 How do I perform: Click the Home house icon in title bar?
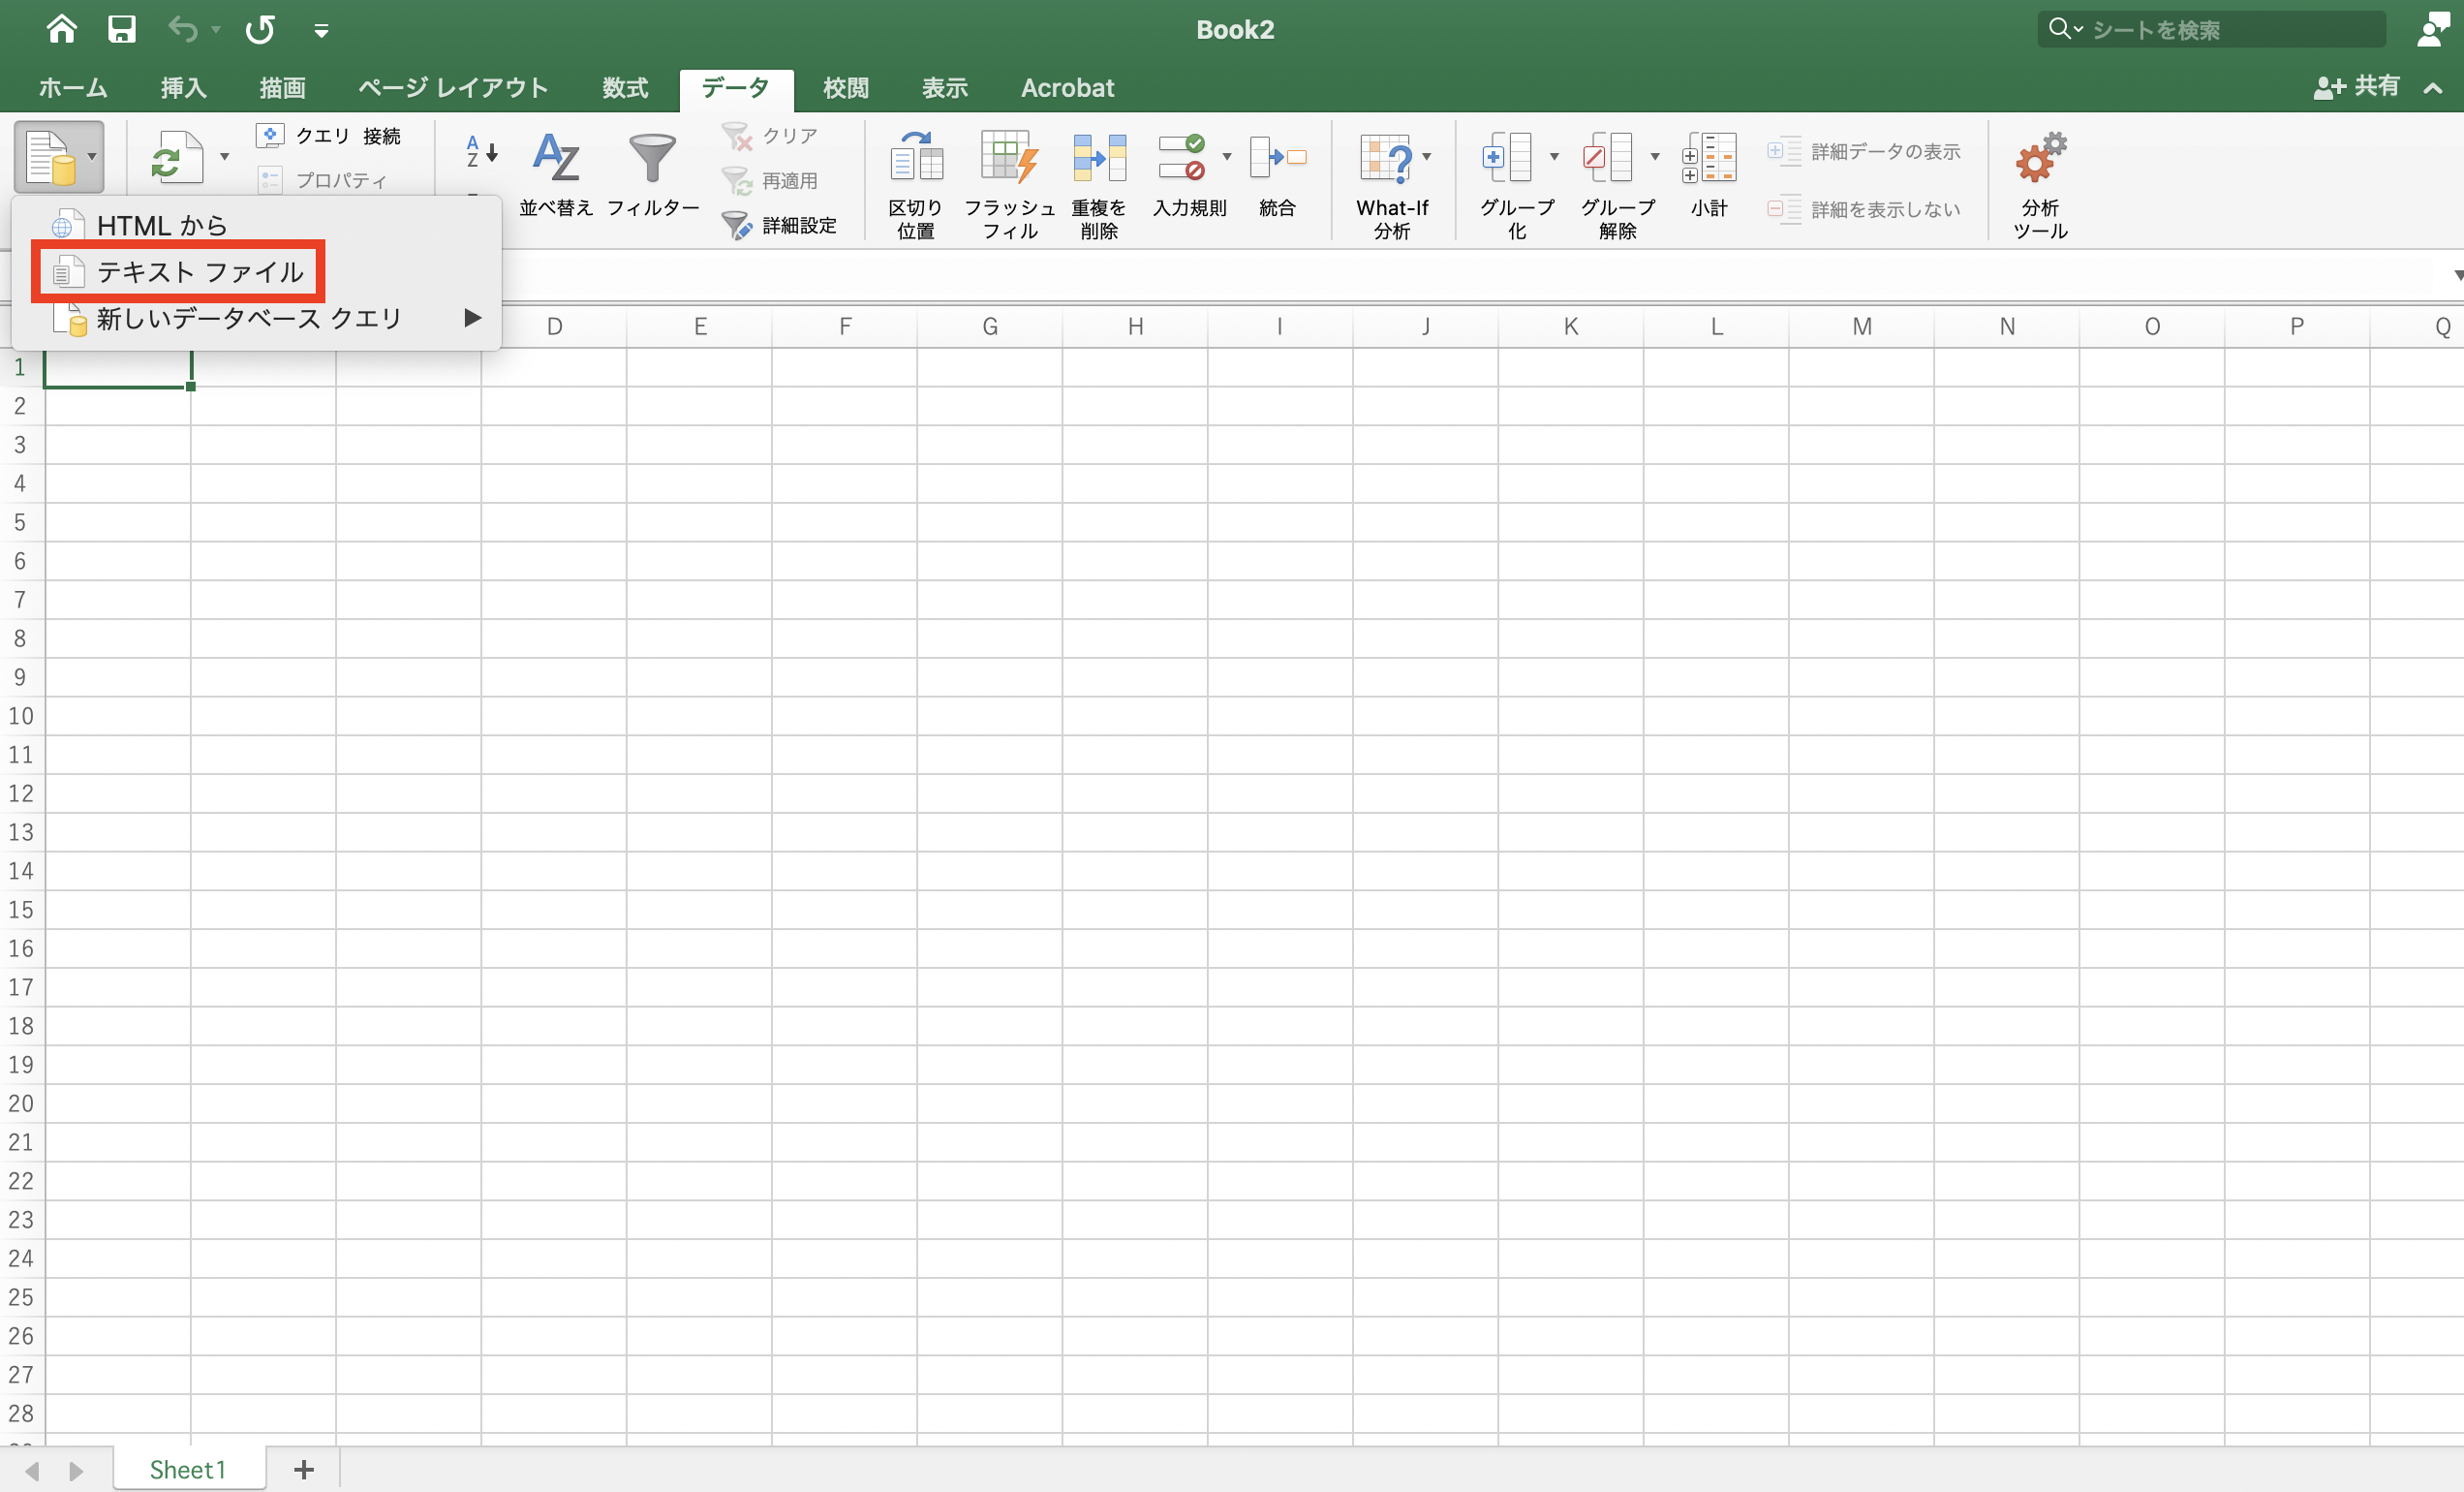click(x=62, y=29)
